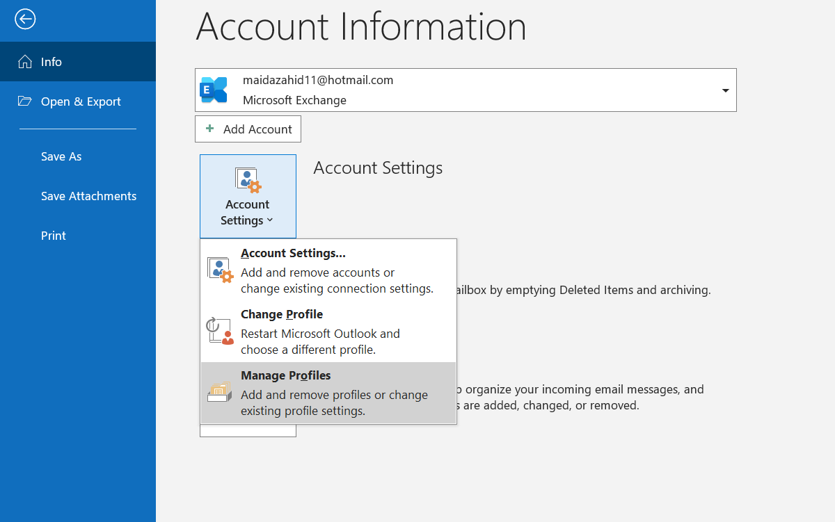Screen dimensions: 835x522
Task: Click the Microsoft Exchange label text
Action: pyautogui.click(x=294, y=100)
